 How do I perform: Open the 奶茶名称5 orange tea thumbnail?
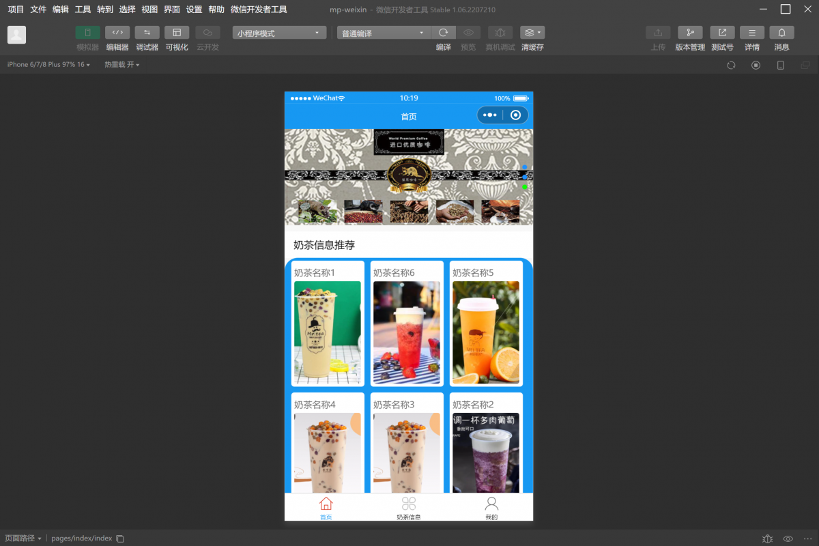486,332
